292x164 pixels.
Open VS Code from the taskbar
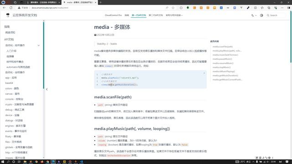coord(81,162)
